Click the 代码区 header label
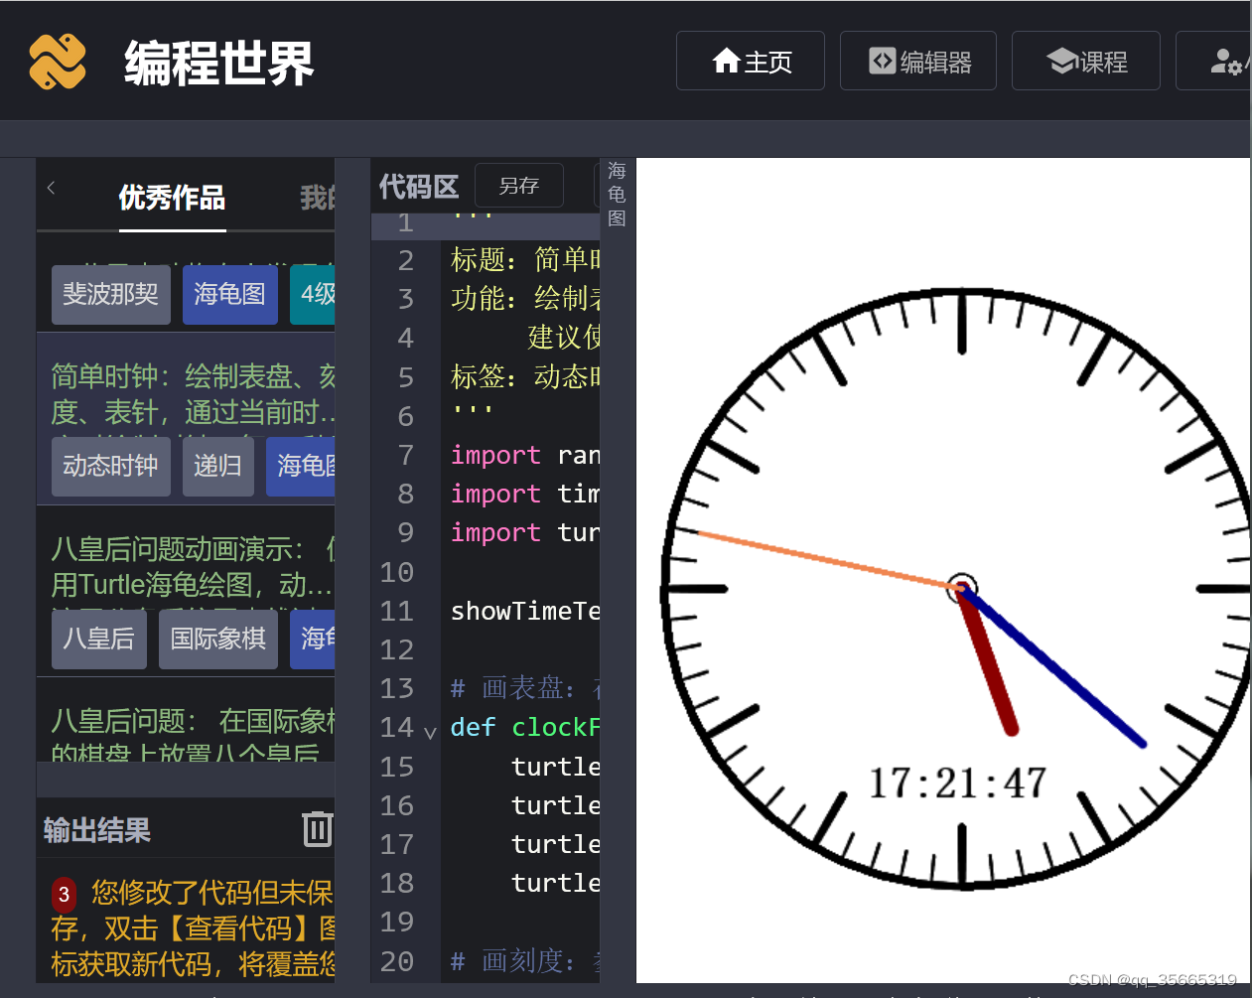This screenshot has height=998, width=1252. click(418, 187)
